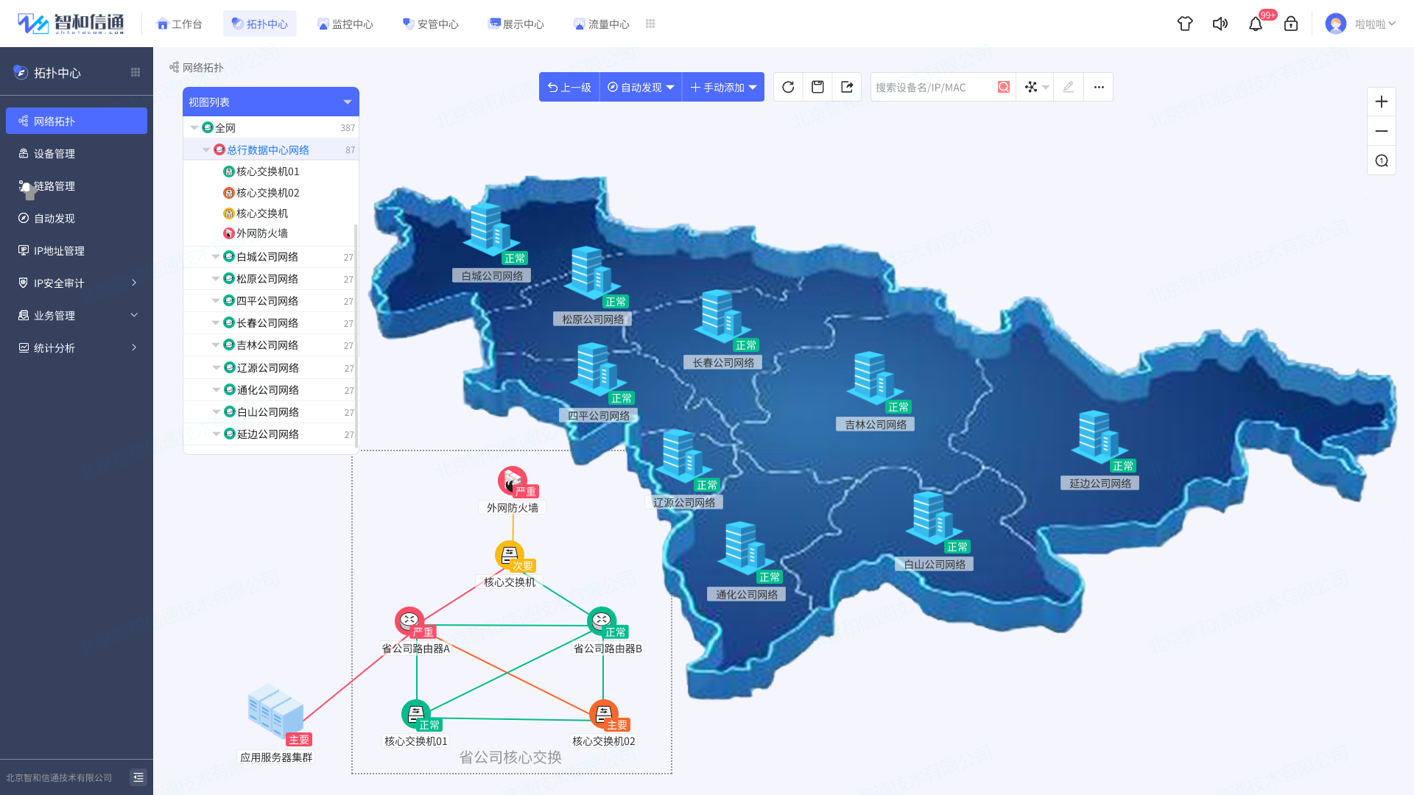Open notifications bell with 99+ badge
The height and width of the screenshot is (795, 1414).
[x=1256, y=24]
